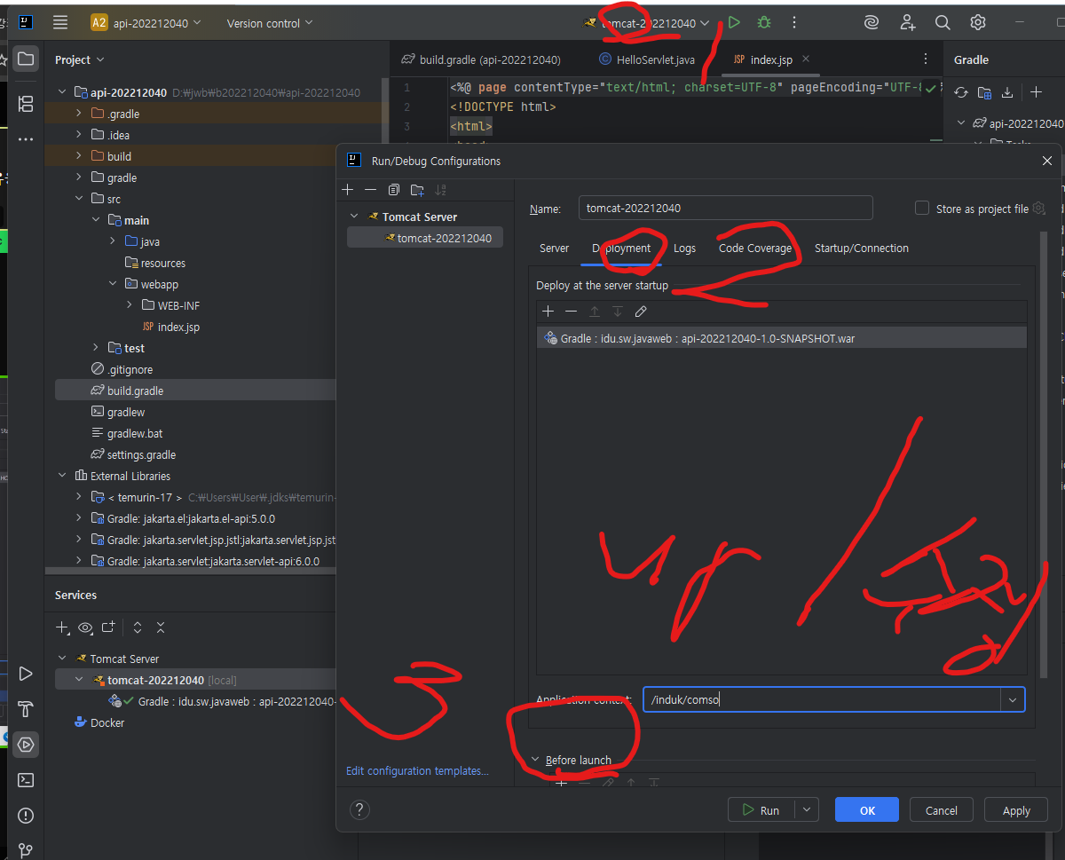The height and width of the screenshot is (860, 1065).
Task: Collapse Tomcat Server node in dialog
Action: (x=355, y=217)
